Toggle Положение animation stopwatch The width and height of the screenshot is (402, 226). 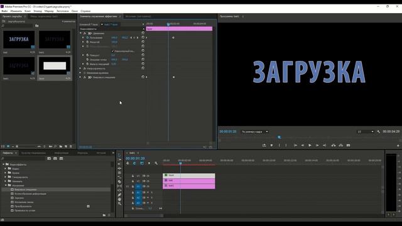[x=87, y=38]
